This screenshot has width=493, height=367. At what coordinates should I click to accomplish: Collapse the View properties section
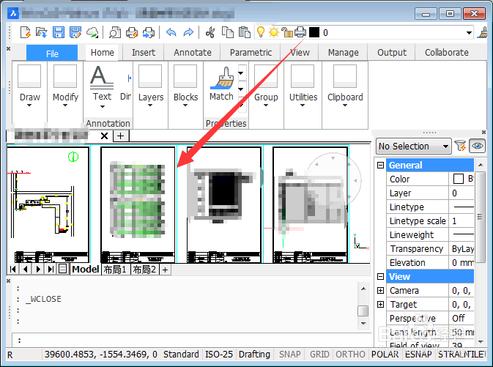click(x=380, y=276)
